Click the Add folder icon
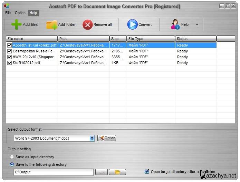Viewport: 240px width, 182px height. click(x=52, y=25)
